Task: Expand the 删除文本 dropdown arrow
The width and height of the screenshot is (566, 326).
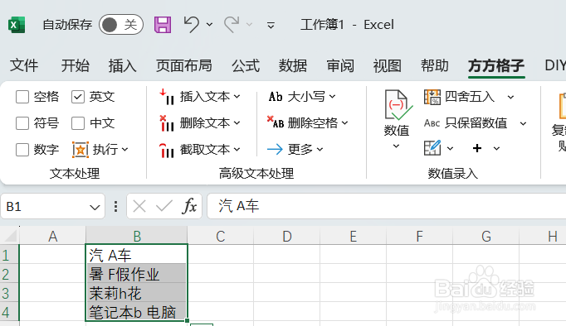Action: pos(237,123)
